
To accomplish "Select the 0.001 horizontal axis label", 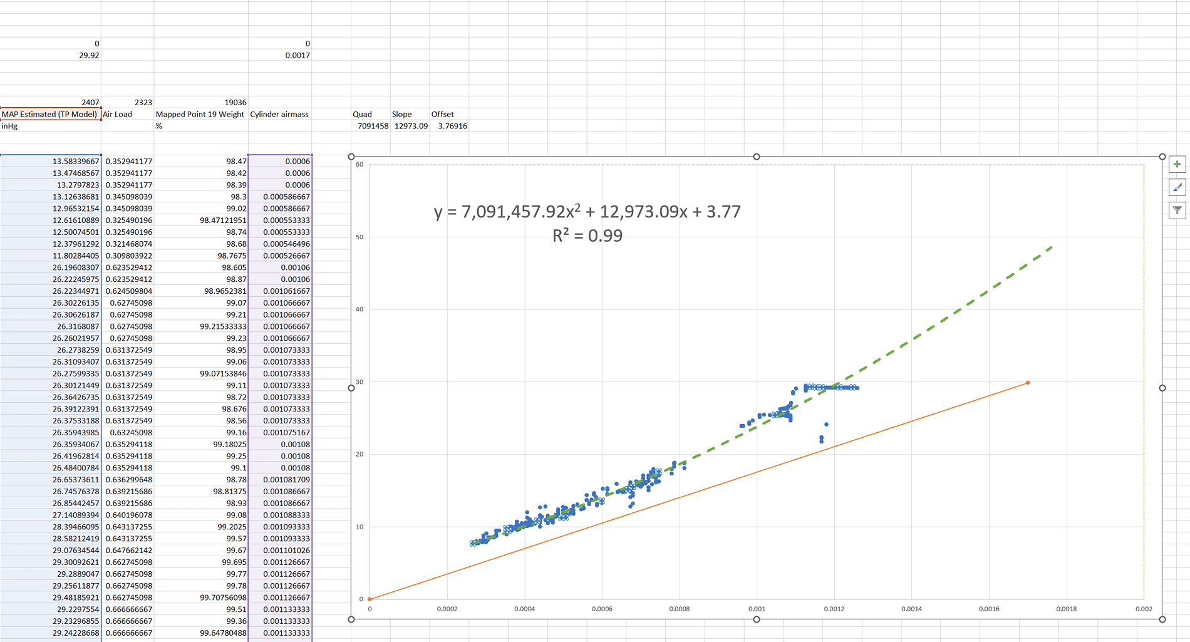I will tap(757, 609).
